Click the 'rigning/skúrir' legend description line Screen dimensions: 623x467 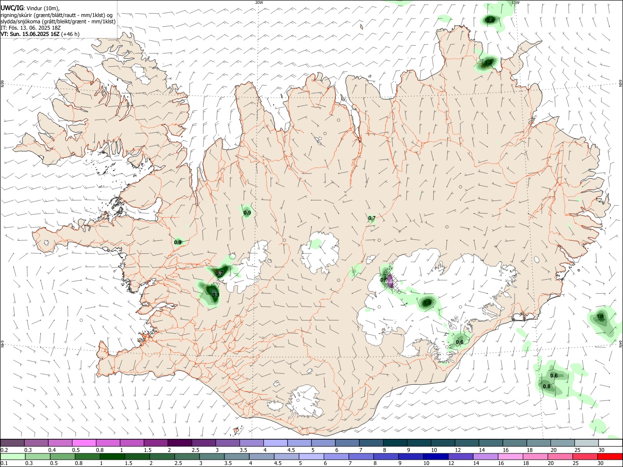tap(57, 15)
